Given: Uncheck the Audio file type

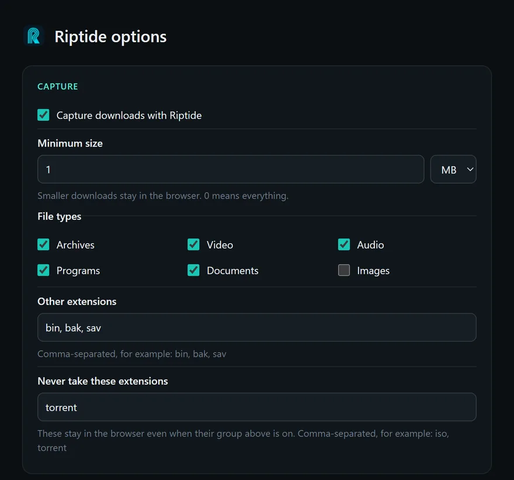Looking at the screenshot, I should coord(344,245).
